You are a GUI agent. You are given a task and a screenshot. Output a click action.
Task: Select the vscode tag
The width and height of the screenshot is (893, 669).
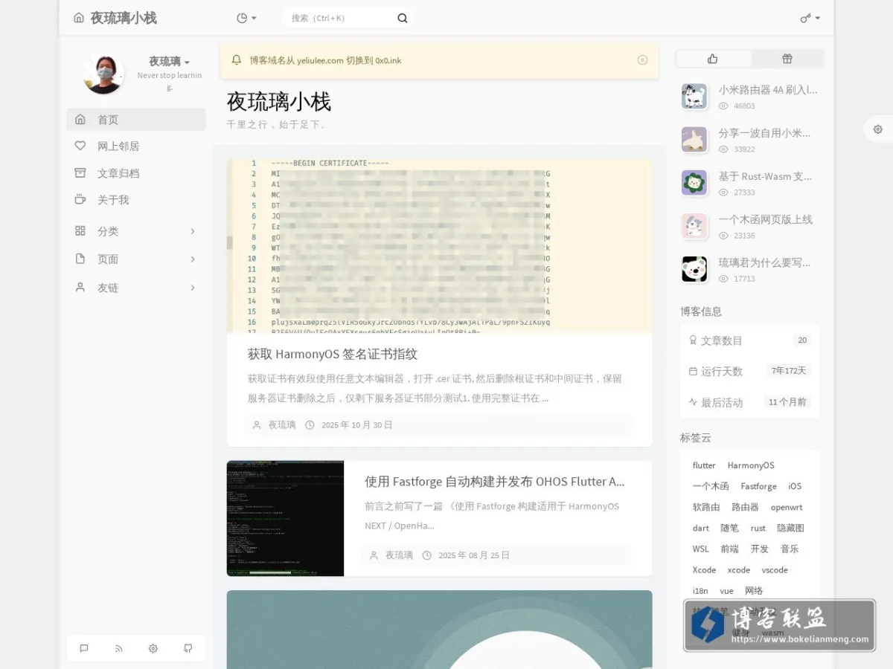click(x=775, y=569)
